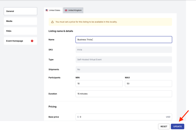Click the Pricing section heading
The height and width of the screenshot is (131, 196).
pyautogui.click(x=52, y=106)
